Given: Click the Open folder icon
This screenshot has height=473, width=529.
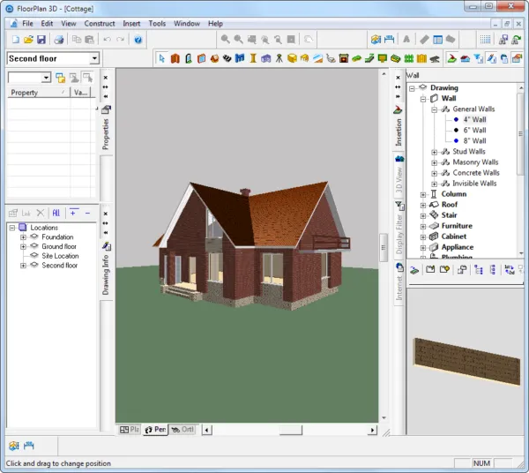Looking at the screenshot, I should pyautogui.click(x=28, y=40).
